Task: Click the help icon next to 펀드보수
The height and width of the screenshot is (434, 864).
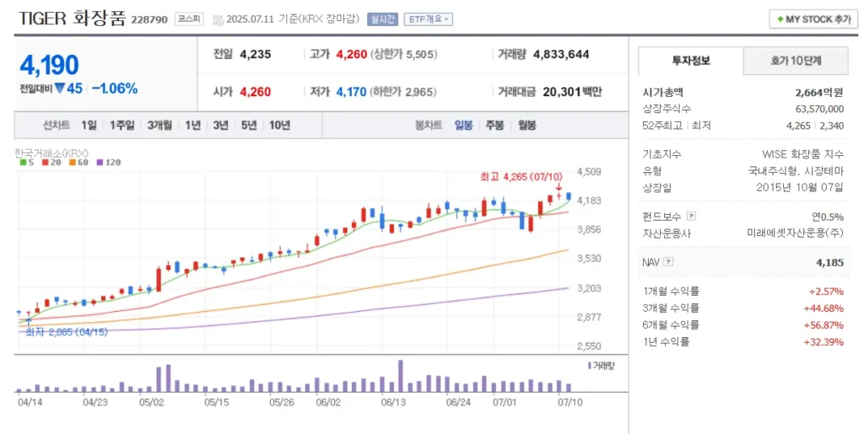Action: [691, 217]
